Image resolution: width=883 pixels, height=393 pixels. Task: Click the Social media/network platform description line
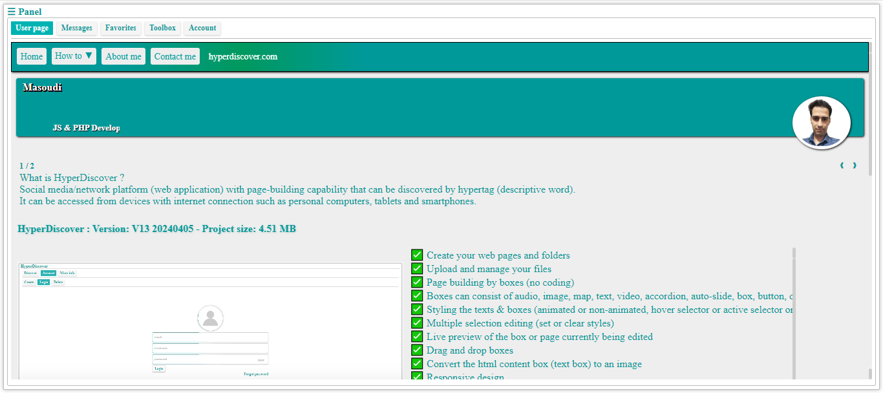point(297,189)
